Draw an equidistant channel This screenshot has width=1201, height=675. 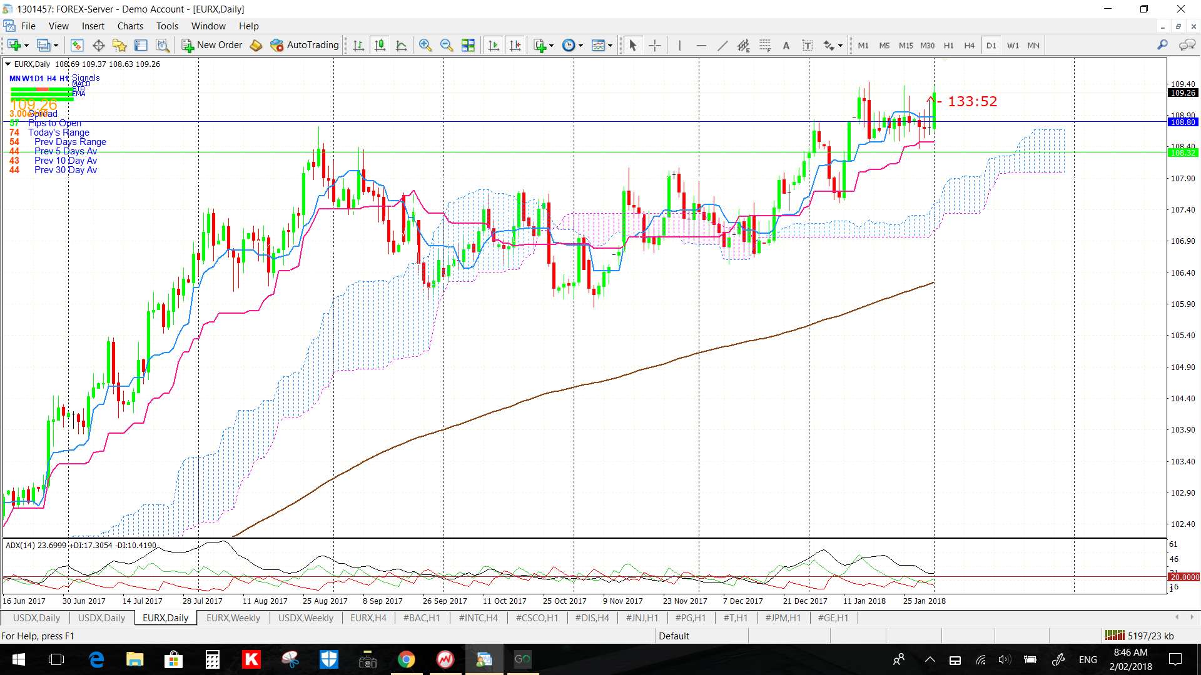pyautogui.click(x=744, y=45)
